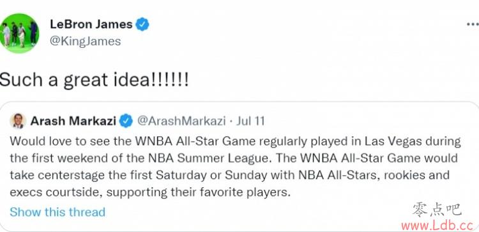
Task: Visit the @KingJames handle
Action: 85,41
